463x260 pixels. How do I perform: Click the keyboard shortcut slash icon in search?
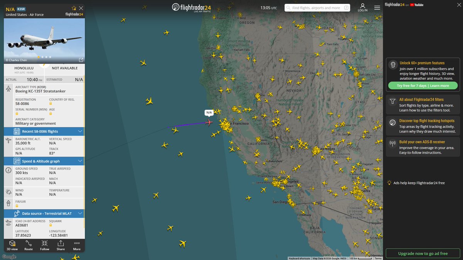(346, 8)
